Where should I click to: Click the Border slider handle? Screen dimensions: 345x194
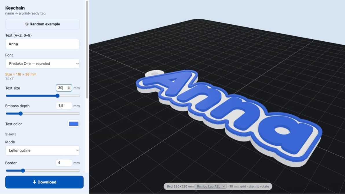(23, 171)
